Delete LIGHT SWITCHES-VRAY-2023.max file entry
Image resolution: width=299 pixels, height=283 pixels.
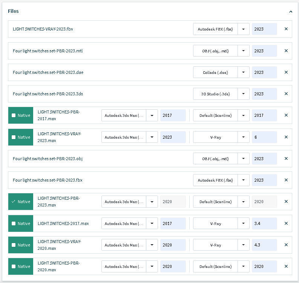click(286, 137)
